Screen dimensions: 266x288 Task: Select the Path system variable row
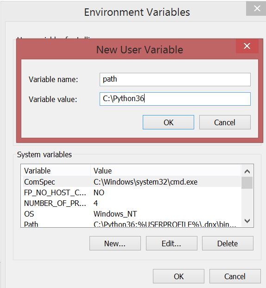pos(131,224)
